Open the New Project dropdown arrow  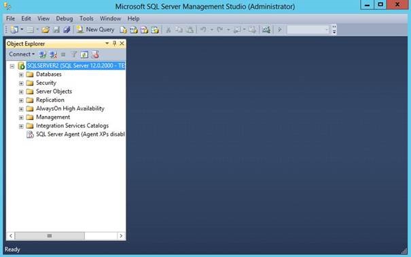[22, 30]
